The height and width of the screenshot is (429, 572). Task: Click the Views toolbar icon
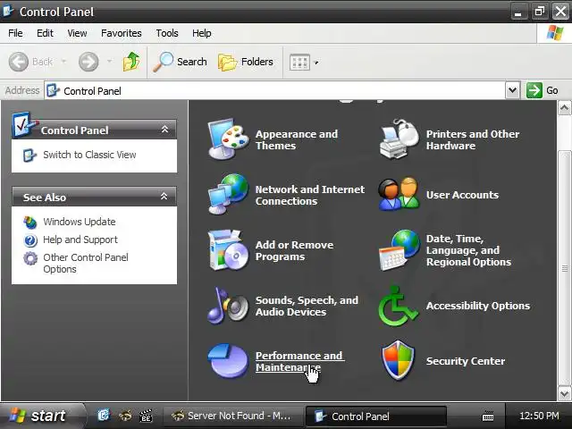299,63
